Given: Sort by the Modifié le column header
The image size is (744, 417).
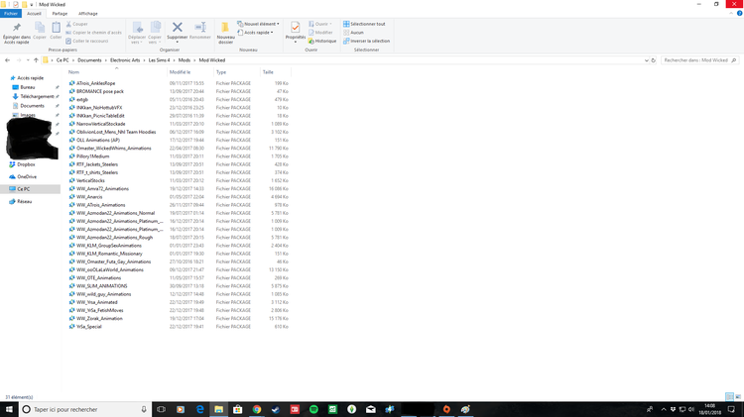Looking at the screenshot, I should coord(190,72).
